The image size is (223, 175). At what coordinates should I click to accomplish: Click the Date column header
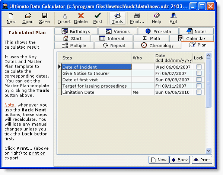pos(173,58)
